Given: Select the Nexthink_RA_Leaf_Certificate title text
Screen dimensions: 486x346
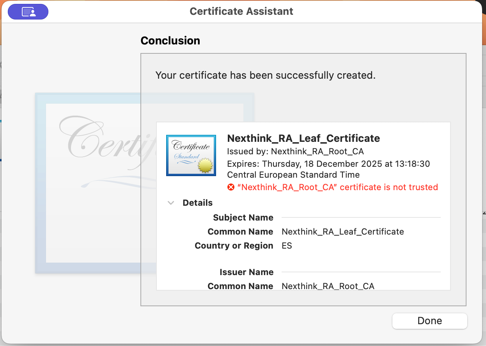Looking at the screenshot, I should point(303,138).
